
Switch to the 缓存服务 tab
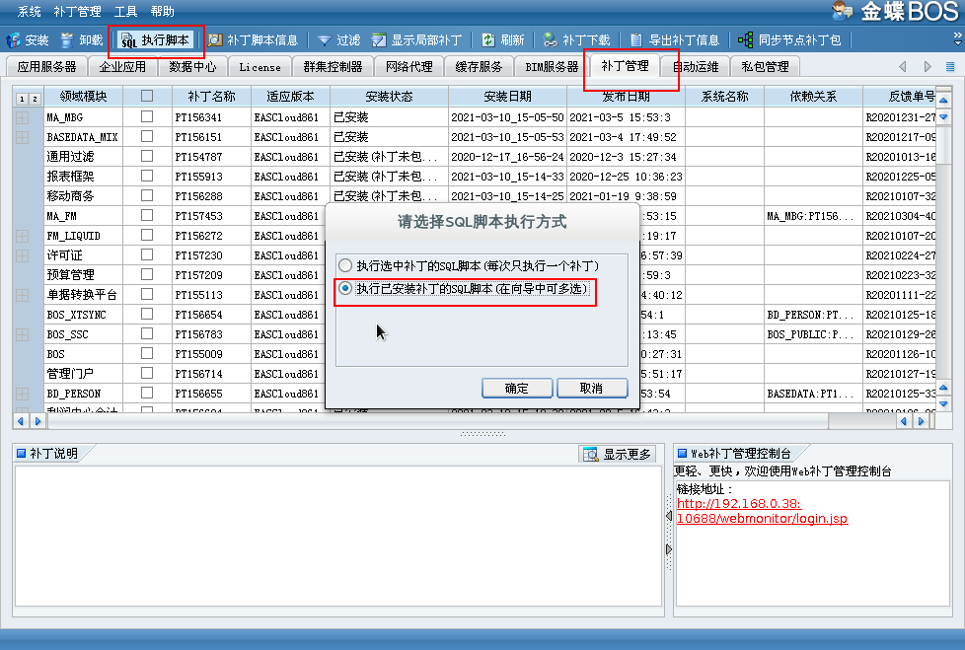pos(479,66)
